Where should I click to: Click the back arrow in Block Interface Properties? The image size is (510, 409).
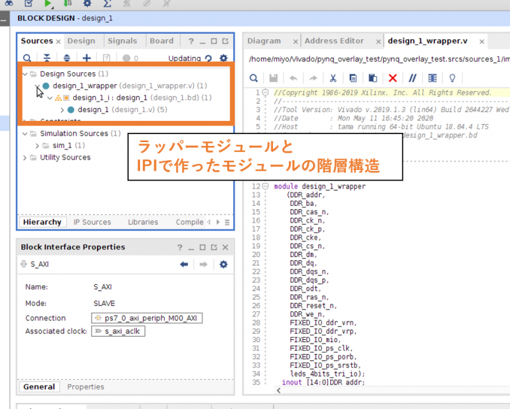tap(184, 264)
